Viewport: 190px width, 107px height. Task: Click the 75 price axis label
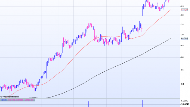point(182,25)
